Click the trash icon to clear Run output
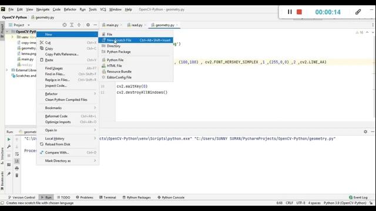The width and height of the screenshot is (376, 211). pyautogui.click(x=17, y=175)
